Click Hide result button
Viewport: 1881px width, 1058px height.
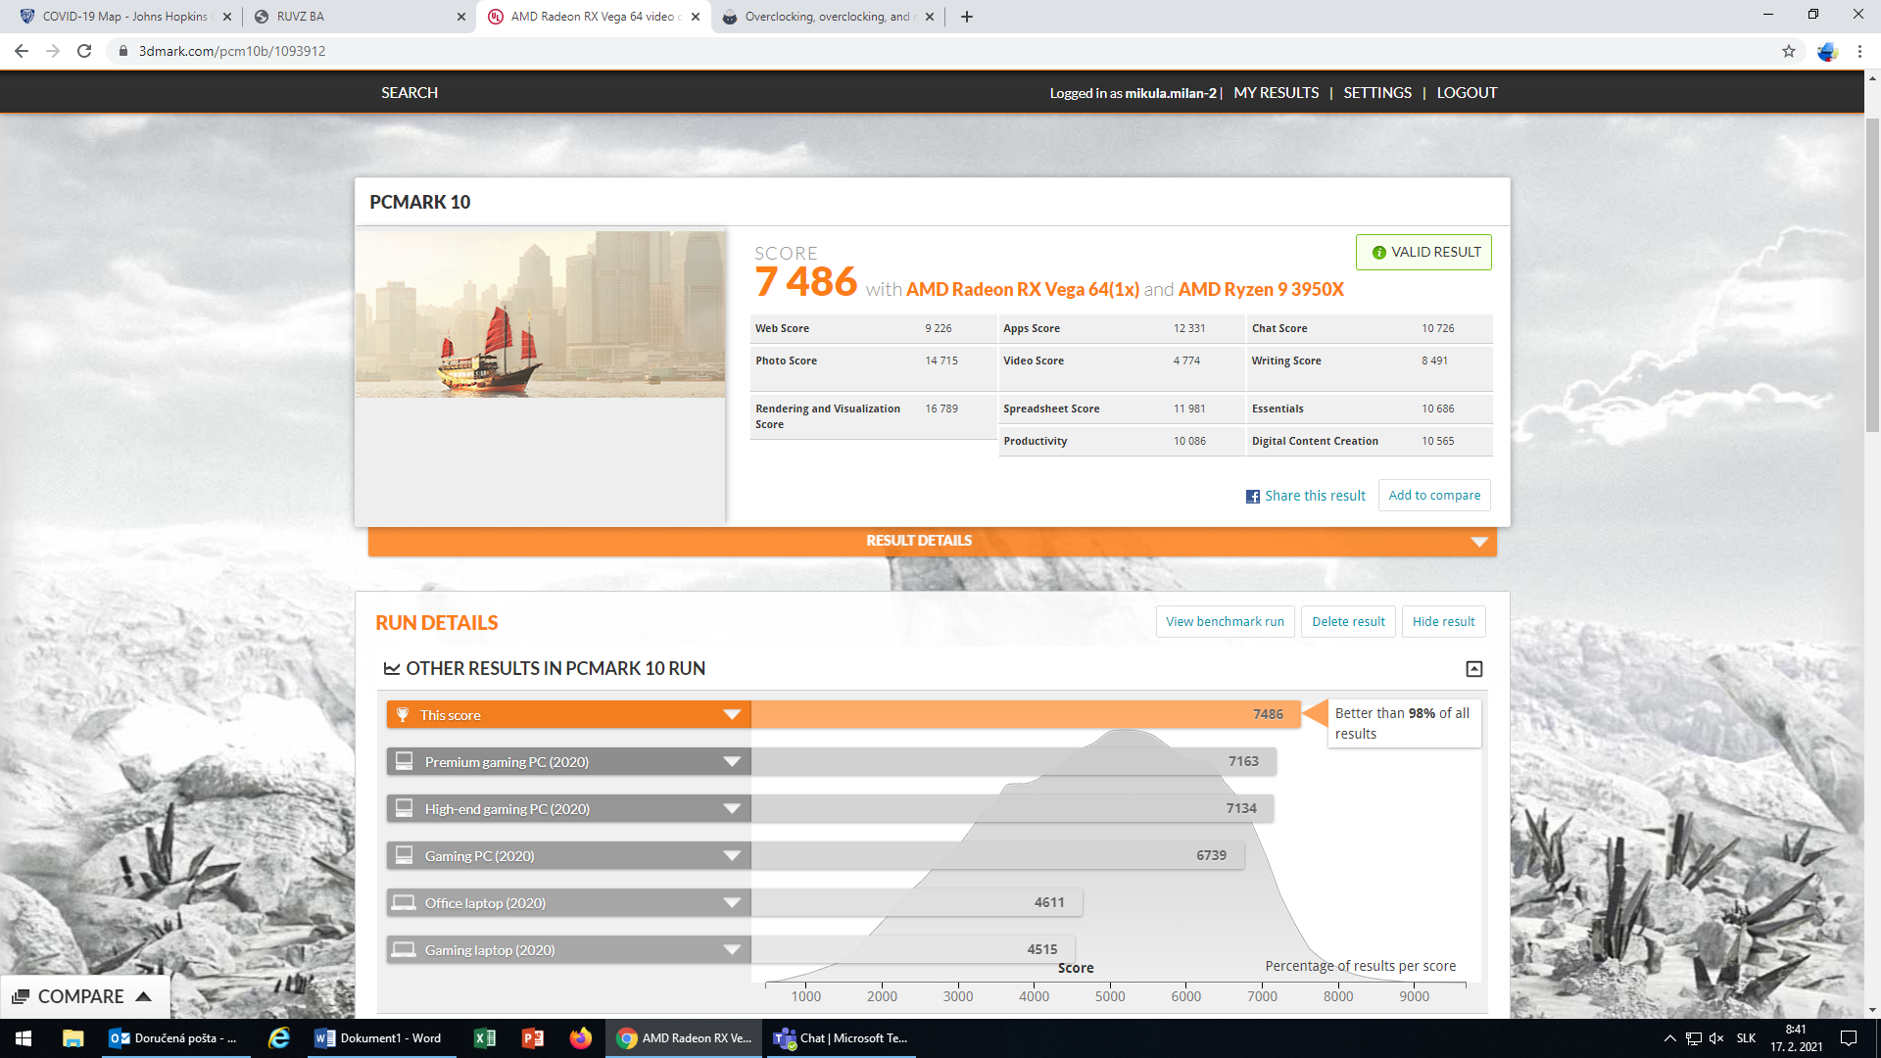coord(1443,621)
